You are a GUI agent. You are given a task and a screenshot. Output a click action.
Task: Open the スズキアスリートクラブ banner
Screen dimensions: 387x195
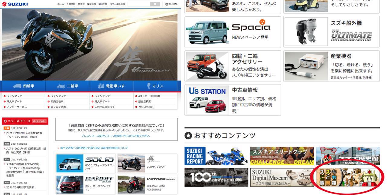point(282,156)
